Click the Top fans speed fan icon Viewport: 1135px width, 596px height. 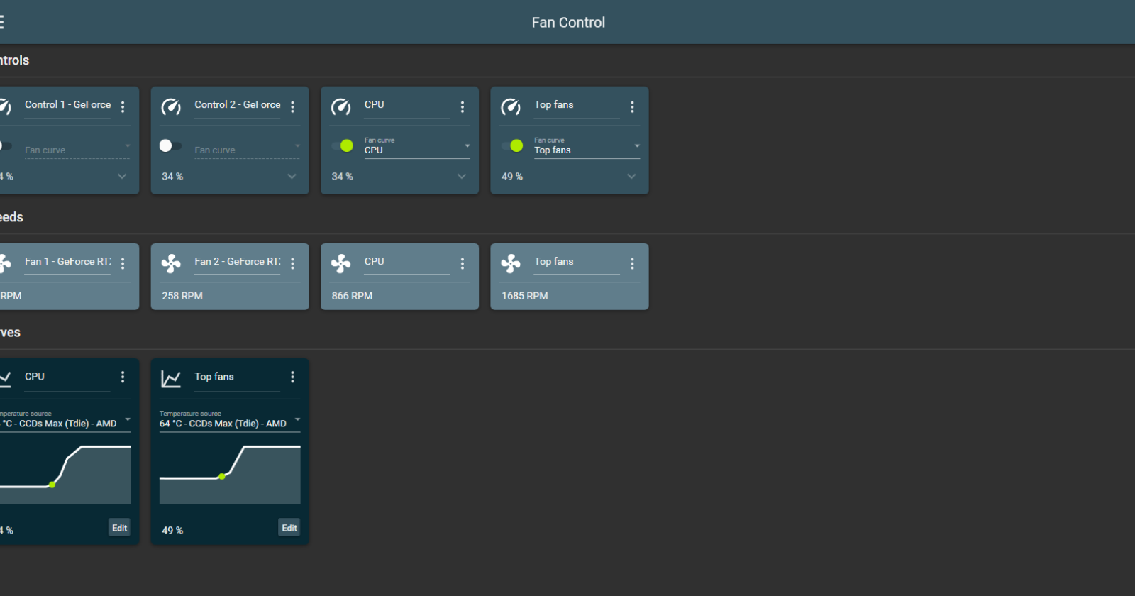click(511, 264)
